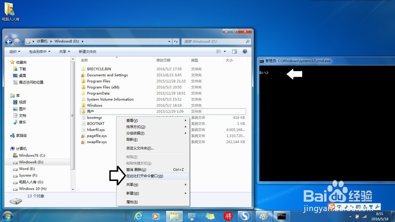Select the $RECYCLE.BIN folder
This screenshot has height=222, width=395.
click(99, 69)
